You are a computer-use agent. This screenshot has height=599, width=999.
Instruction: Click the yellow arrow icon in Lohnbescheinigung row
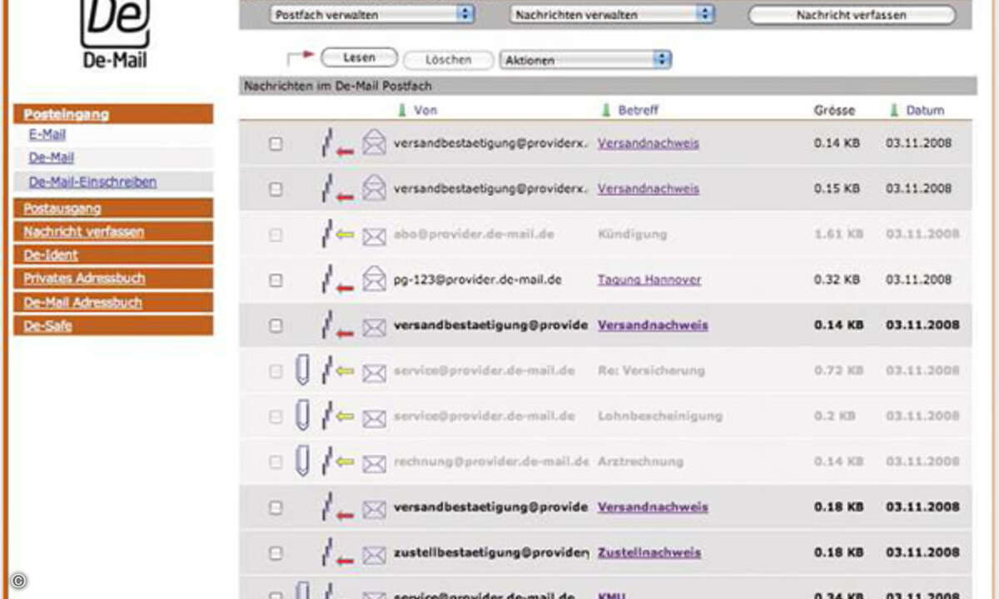click(x=345, y=417)
